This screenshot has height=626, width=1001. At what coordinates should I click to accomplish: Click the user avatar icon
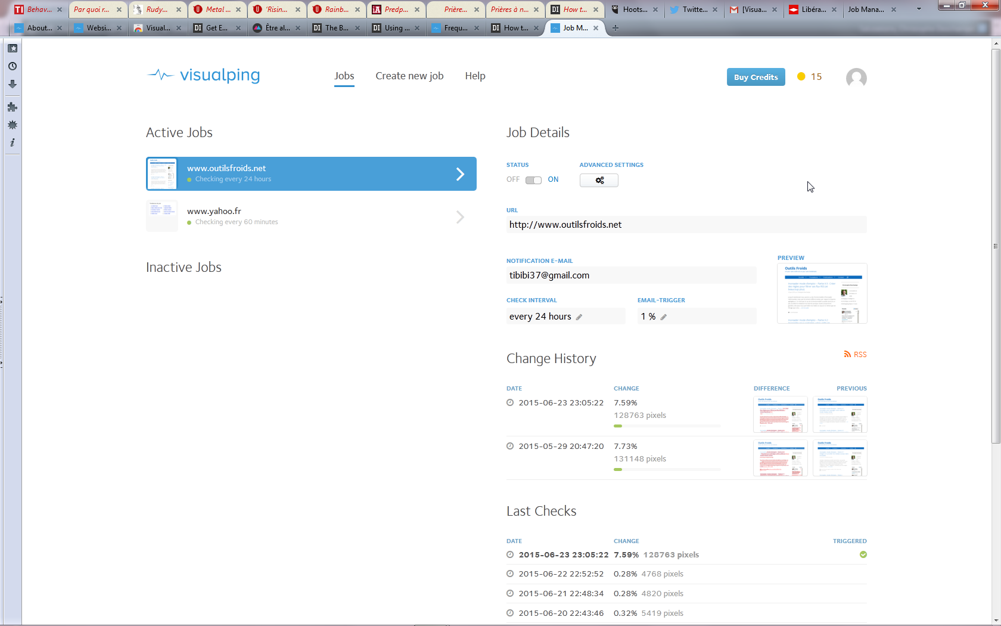856,78
